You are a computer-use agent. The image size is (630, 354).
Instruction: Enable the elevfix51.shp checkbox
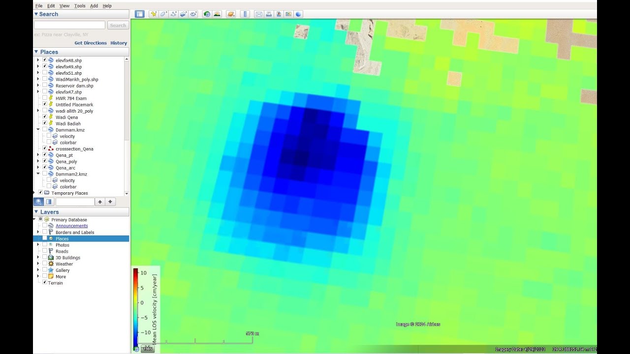click(x=45, y=73)
